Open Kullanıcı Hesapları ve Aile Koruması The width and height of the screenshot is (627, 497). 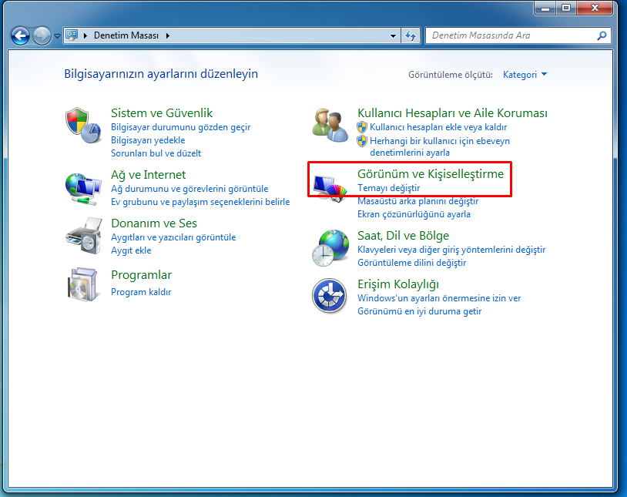[452, 112]
